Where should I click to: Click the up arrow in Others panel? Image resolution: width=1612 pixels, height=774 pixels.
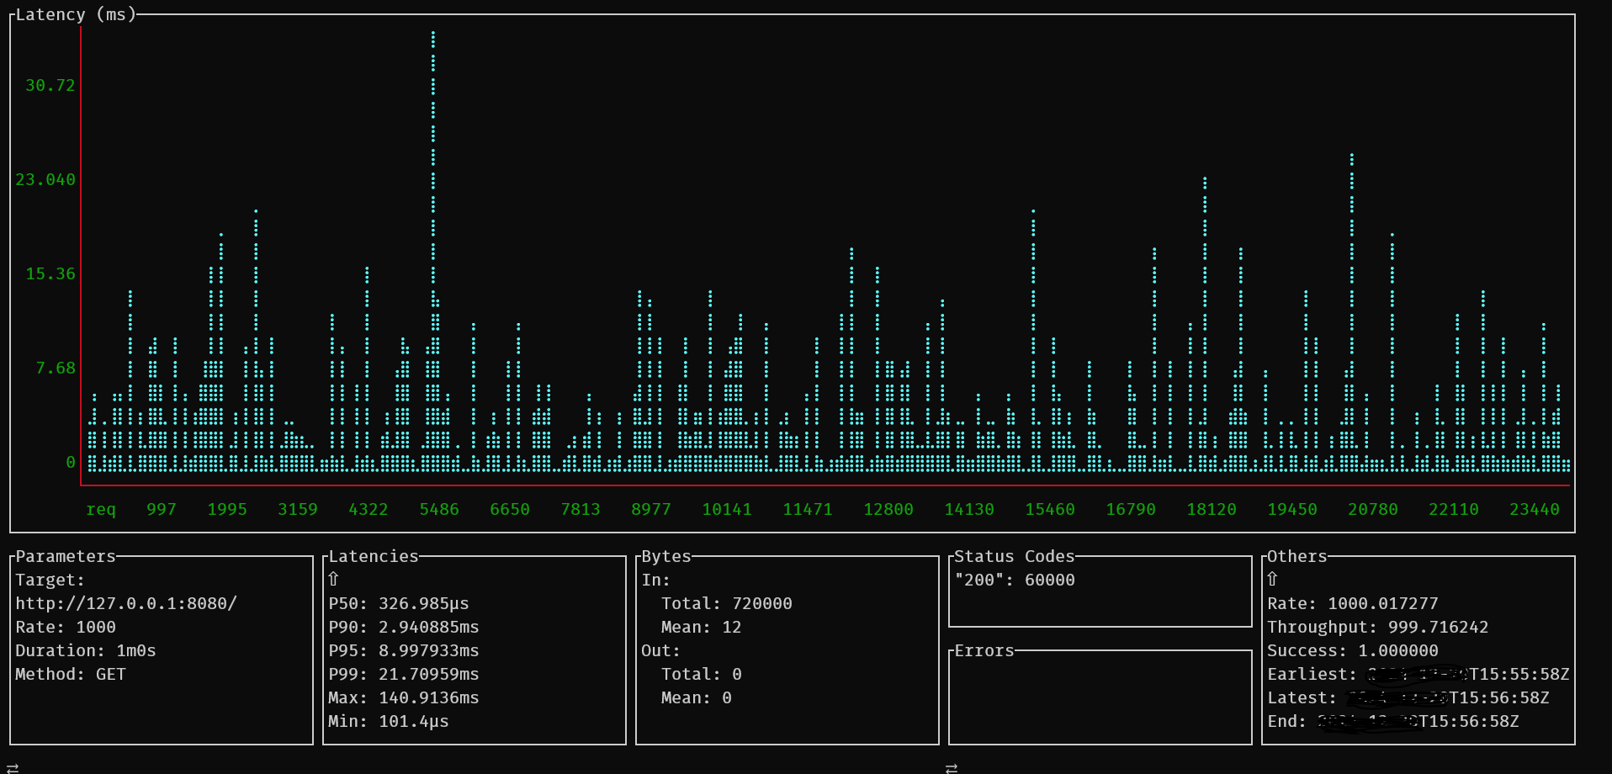pyautogui.click(x=1272, y=580)
